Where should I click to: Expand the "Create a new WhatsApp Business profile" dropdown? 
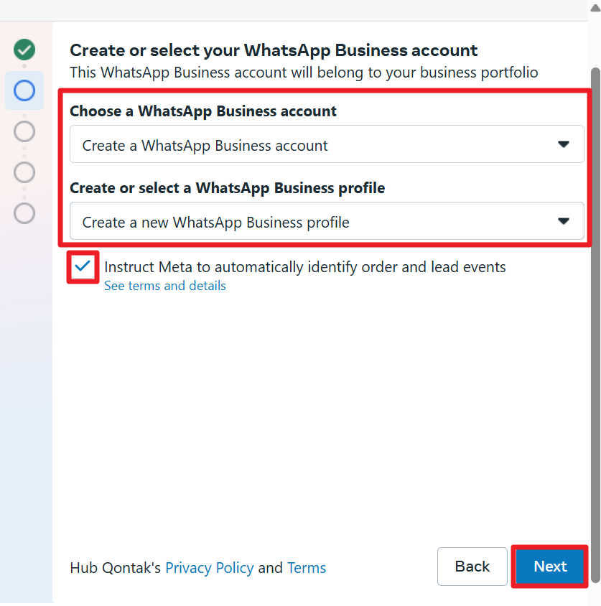tap(316, 222)
